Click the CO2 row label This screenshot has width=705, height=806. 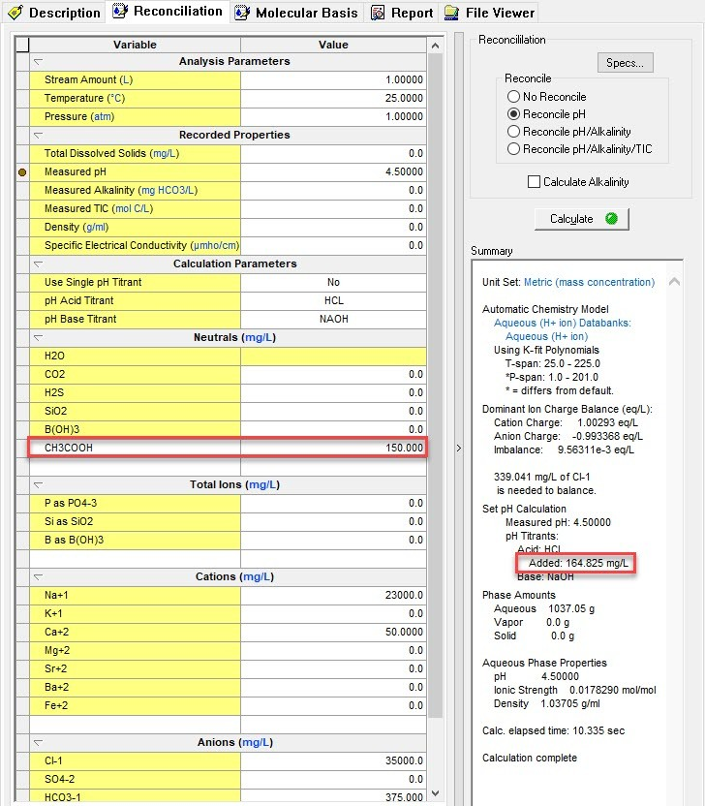[135, 375]
